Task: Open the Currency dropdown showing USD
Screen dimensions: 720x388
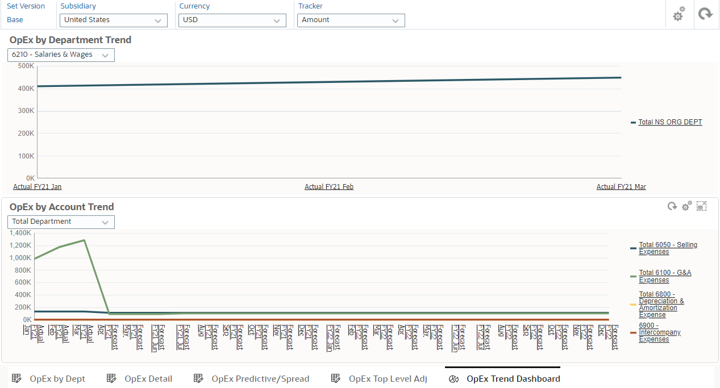Action: [x=232, y=20]
